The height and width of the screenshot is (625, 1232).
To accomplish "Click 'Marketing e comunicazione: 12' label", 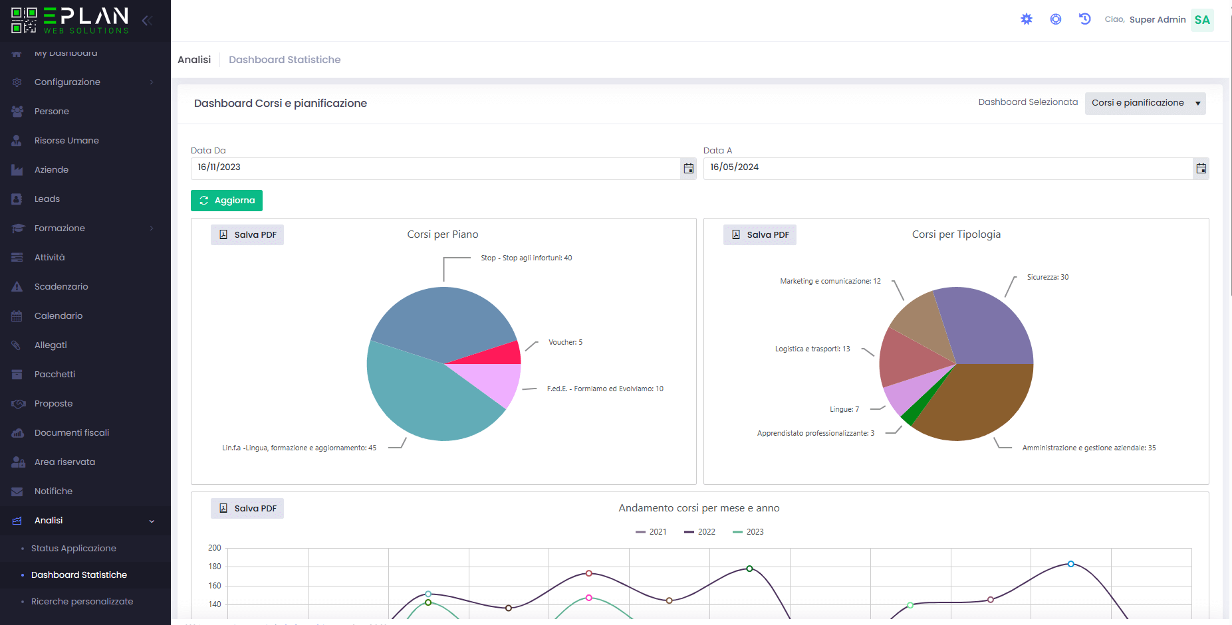I will point(830,282).
